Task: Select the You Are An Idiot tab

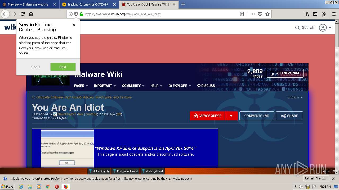Action: (x=149, y=4)
